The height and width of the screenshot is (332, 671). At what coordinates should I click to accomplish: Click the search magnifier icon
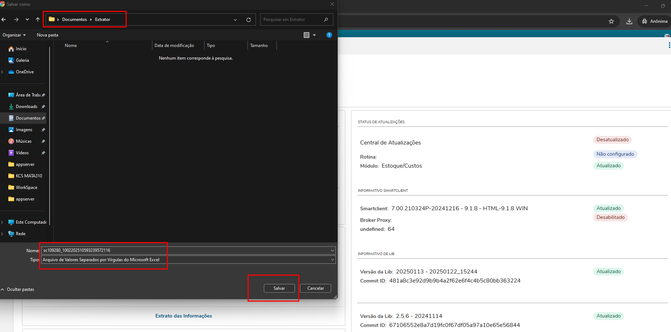click(x=326, y=20)
